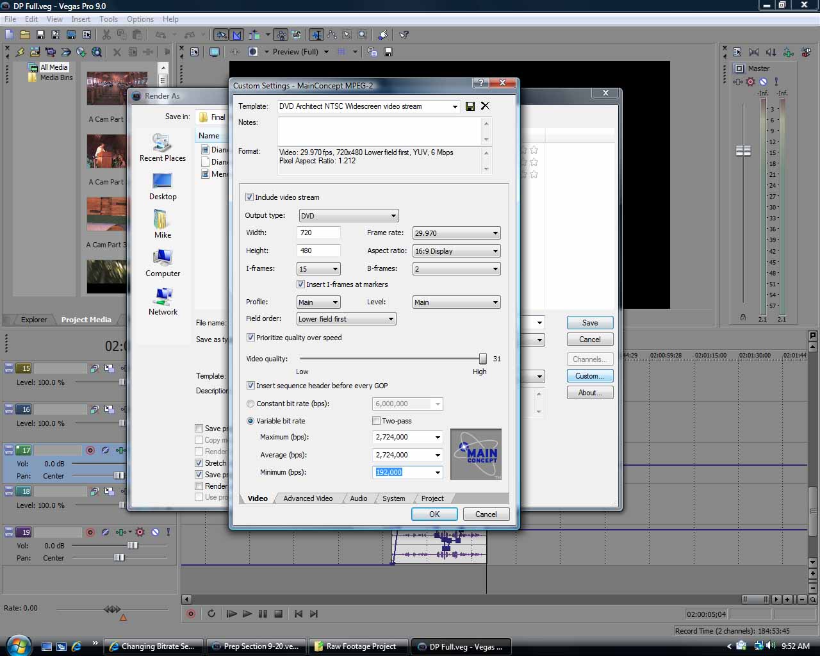Click OK in Custom Settings dialog

coord(434,514)
